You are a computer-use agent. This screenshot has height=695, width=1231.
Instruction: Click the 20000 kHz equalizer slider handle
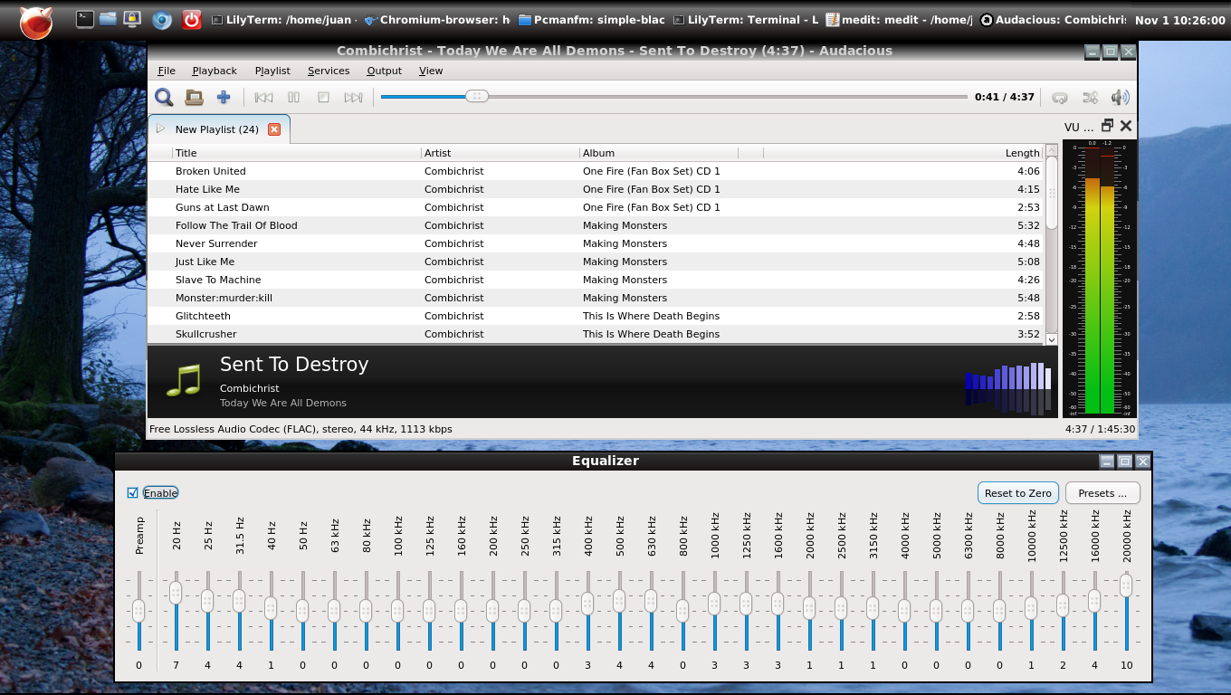tap(1126, 586)
